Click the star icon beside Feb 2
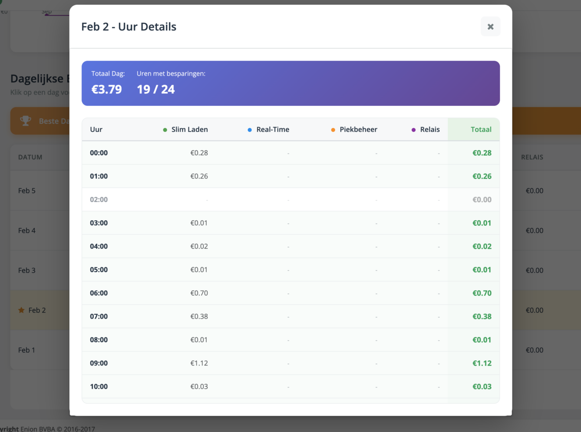581x432 pixels. point(21,310)
